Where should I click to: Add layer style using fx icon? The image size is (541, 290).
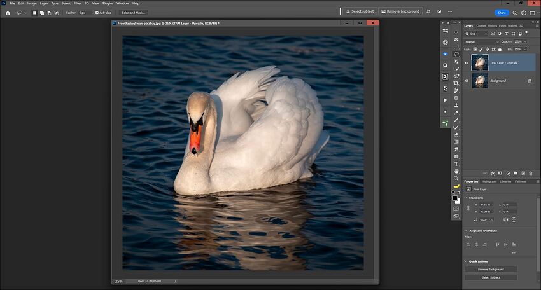tap(493, 174)
